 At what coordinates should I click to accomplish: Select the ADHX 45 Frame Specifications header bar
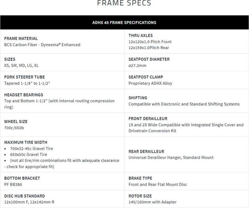124,22
